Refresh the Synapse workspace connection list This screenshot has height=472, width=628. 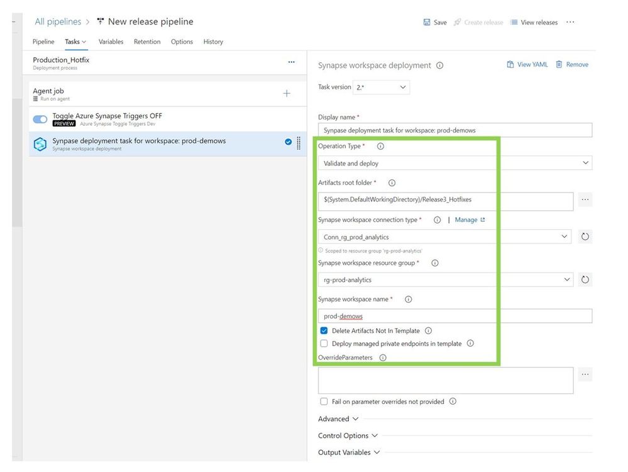coord(585,237)
